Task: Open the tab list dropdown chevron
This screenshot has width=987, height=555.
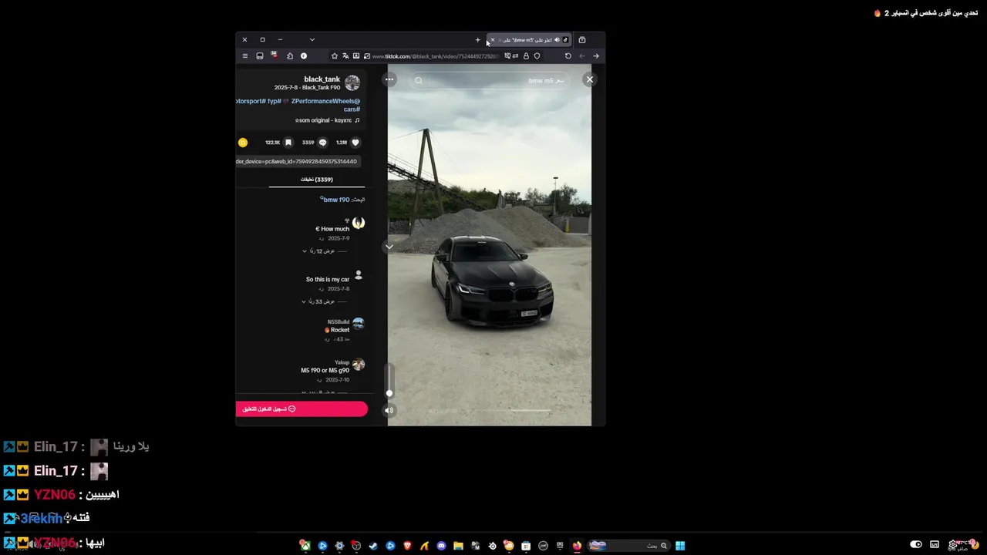Action: pos(312,39)
